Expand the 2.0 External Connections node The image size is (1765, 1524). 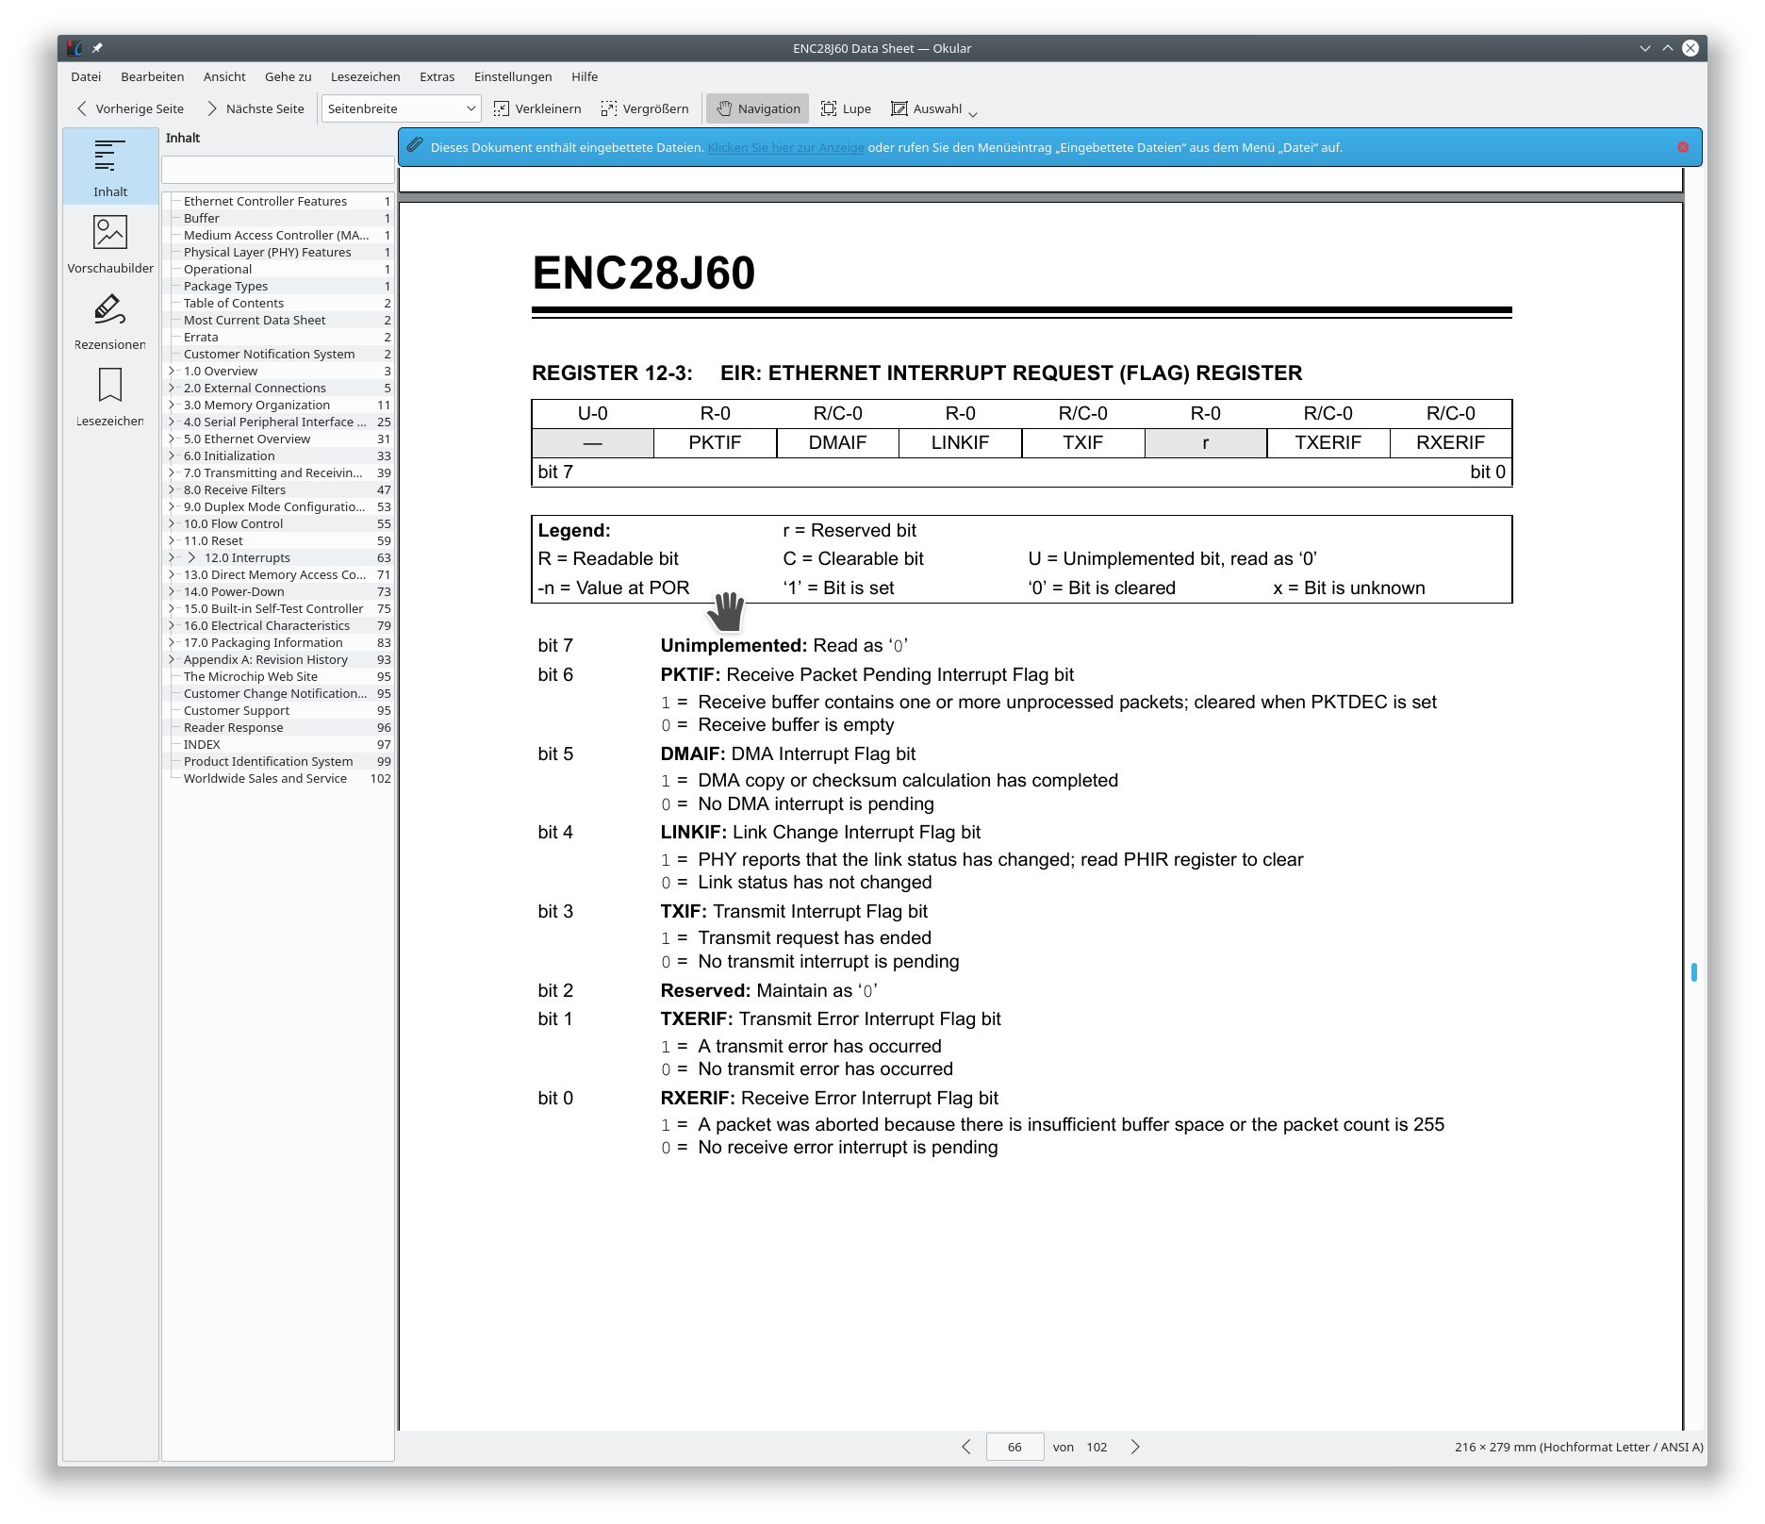(x=172, y=388)
